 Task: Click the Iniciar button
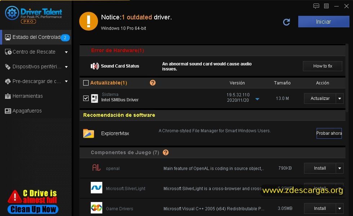coord(323,22)
